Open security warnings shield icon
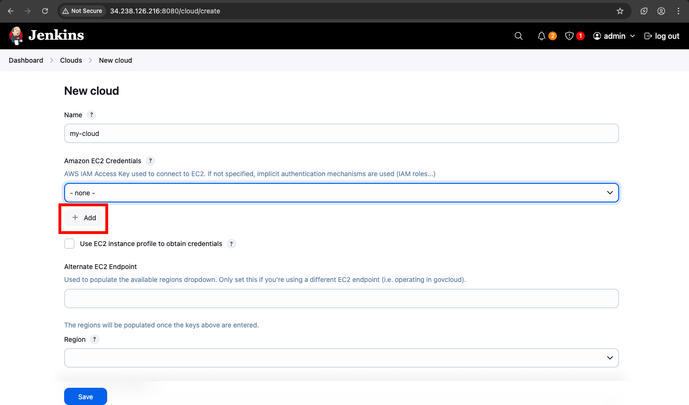The height and width of the screenshot is (405, 689). pyautogui.click(x=569, y=36)
